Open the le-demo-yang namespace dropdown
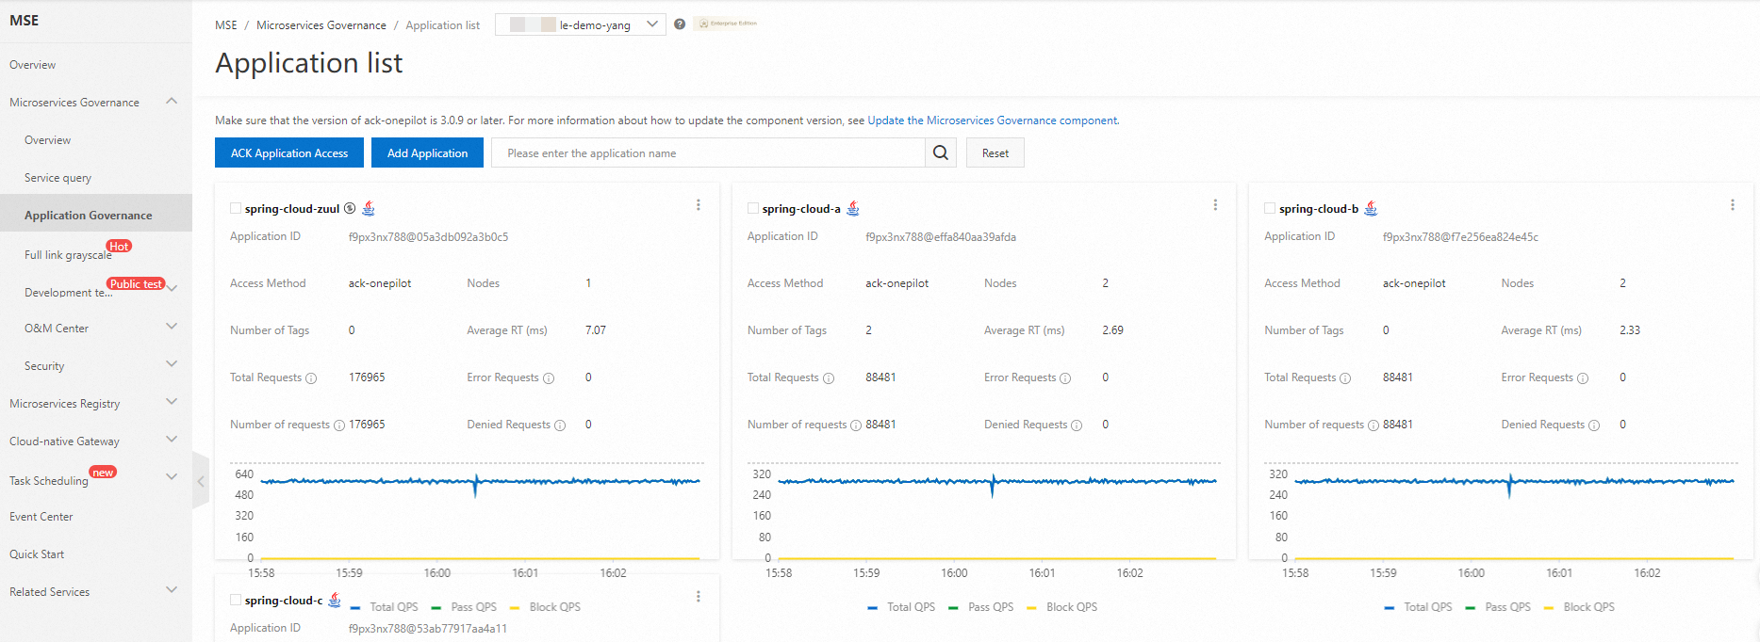Image resolution: width=1760 pixels, height=642 pixels. pos(581,24)
